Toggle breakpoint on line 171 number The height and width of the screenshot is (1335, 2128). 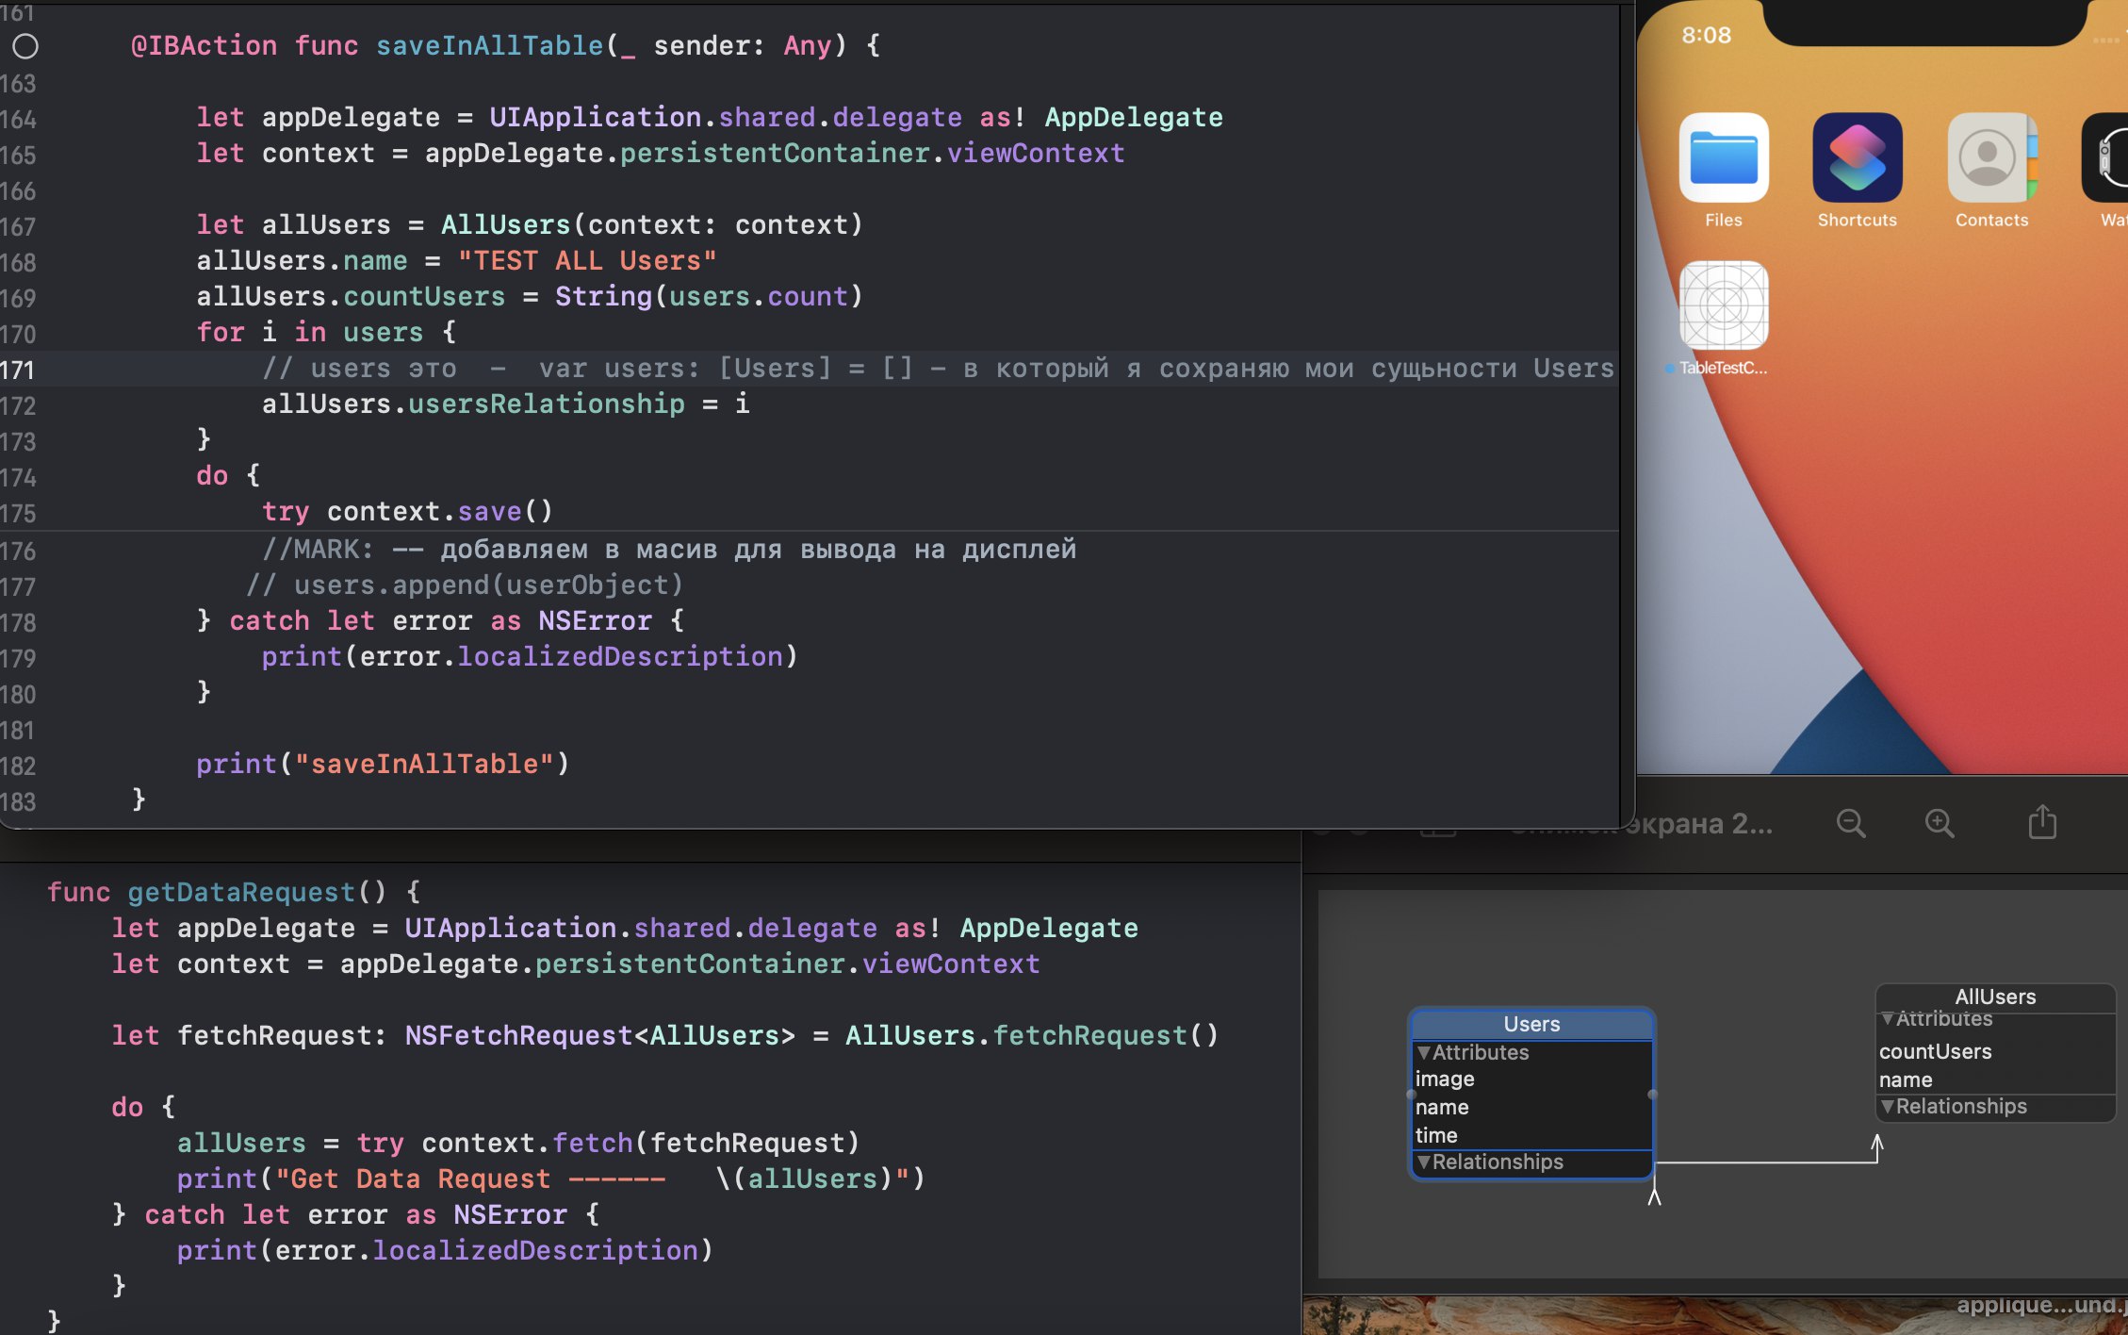18,370
